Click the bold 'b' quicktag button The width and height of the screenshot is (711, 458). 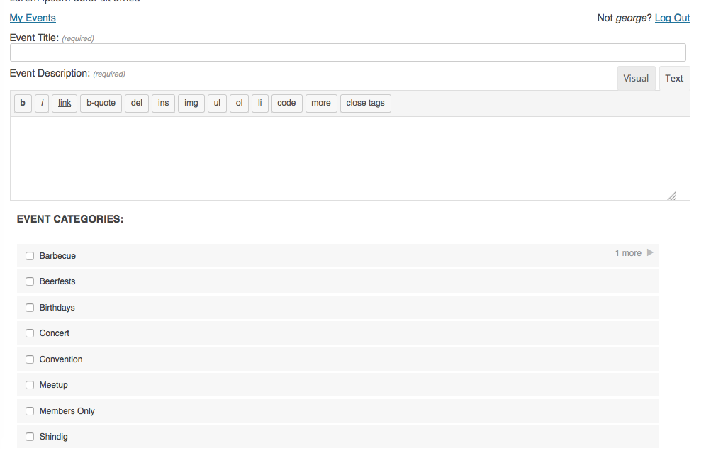[23, 104]
